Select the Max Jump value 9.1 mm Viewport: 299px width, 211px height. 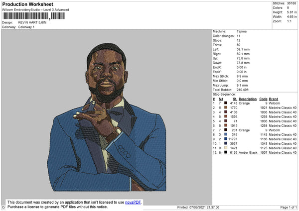point(242,86)
